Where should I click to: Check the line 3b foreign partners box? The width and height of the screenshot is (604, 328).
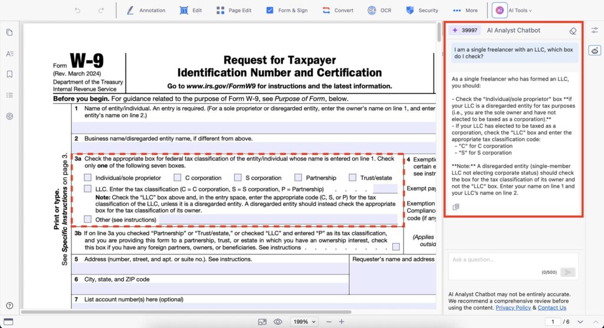coord(396,247)
